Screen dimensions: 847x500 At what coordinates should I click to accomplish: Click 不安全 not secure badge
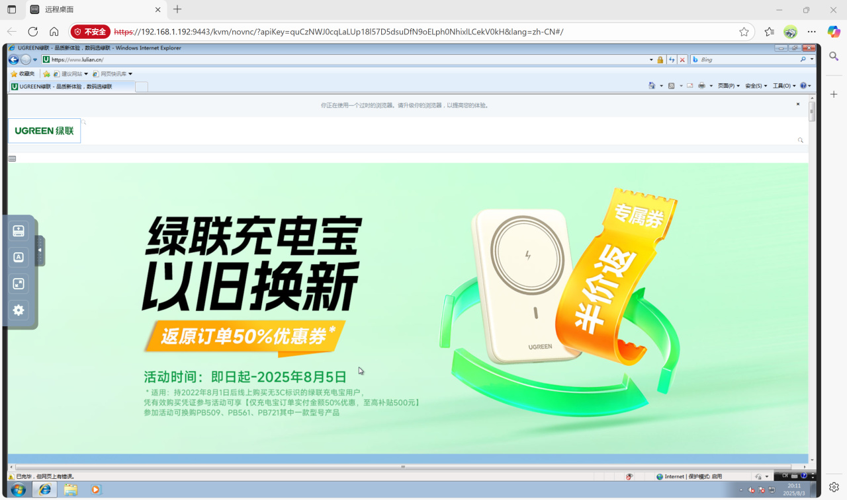coord(91,32)
